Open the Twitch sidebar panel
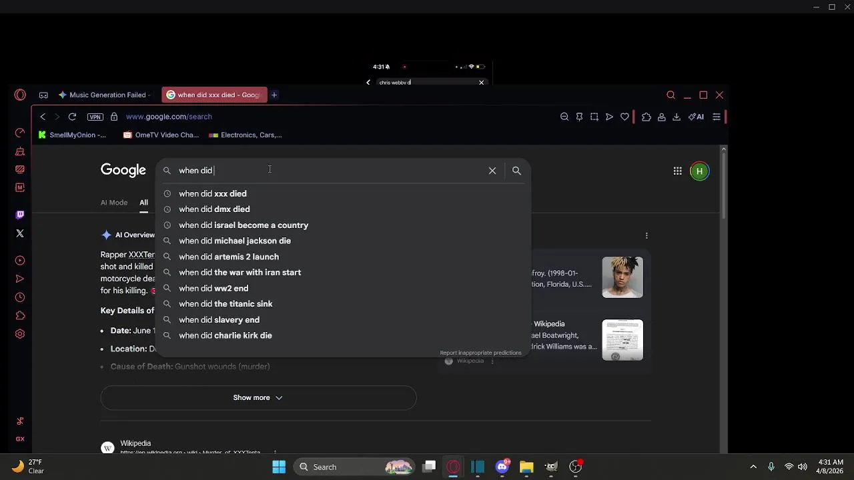854x480 pixels. (20, 215)
